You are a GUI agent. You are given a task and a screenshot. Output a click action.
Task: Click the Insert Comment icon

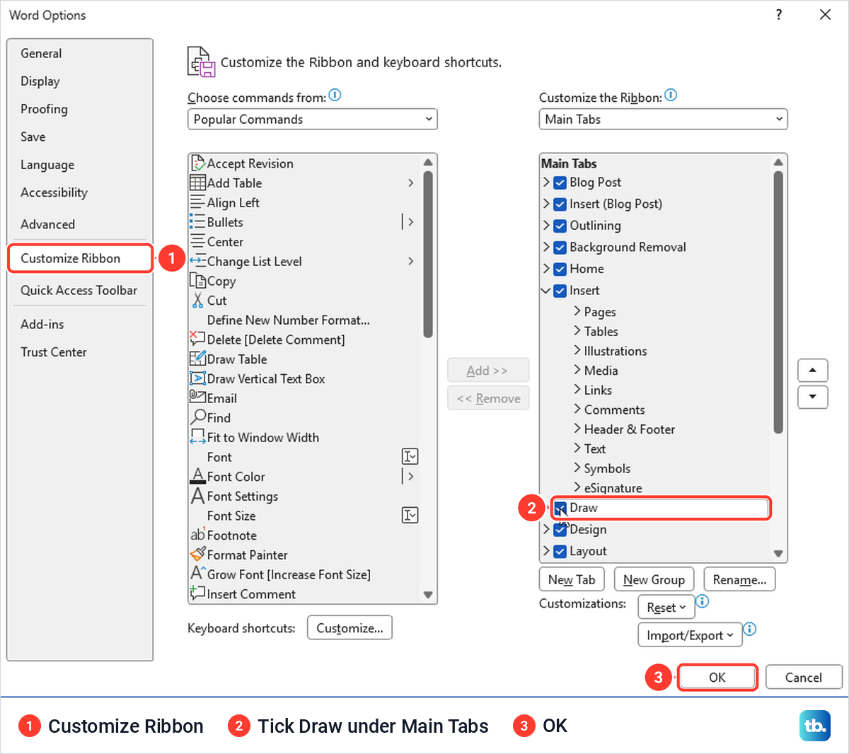(x=197, y=593)
